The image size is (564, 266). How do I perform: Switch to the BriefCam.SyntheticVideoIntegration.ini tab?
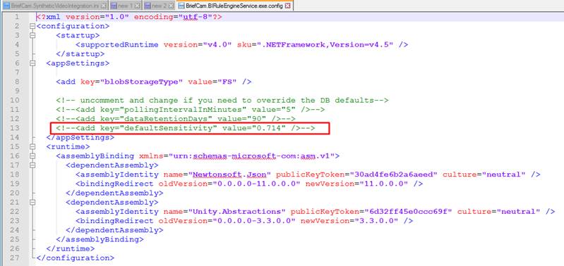(55, 6)
